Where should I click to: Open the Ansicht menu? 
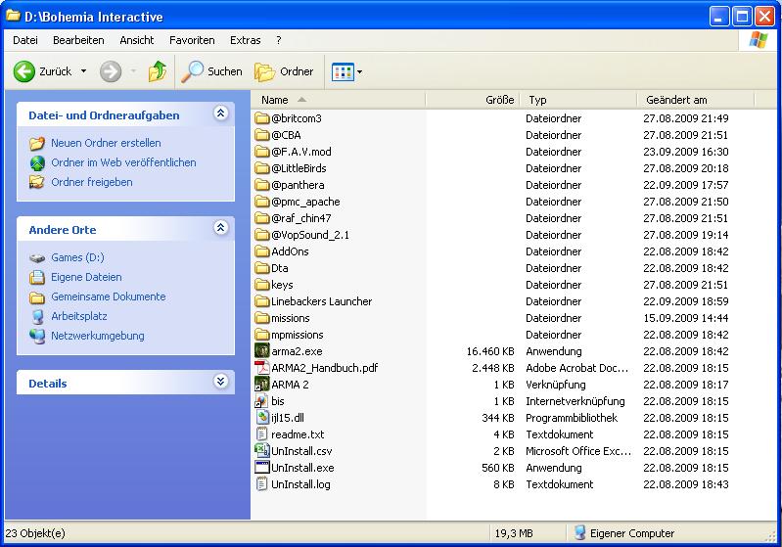(x=137, y=40)
